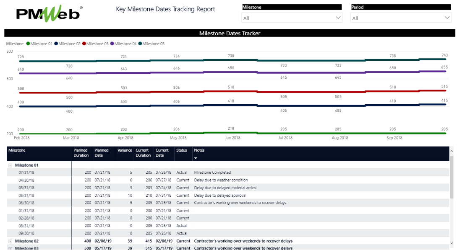This screenshot has width=457, height=250.
Task: Click the Milestone 02 data label 415
Action: tap(444, 101)
